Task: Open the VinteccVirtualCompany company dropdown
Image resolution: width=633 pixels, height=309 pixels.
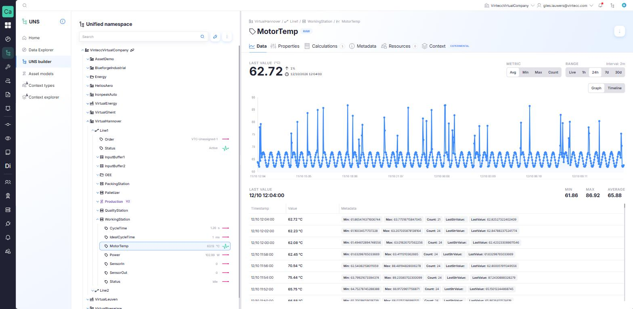Action: pos(509,5)
